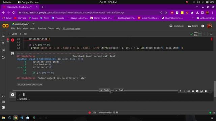The image size is (216, 121).
Task: Click the Colab logo
Action: coord(5,26)
